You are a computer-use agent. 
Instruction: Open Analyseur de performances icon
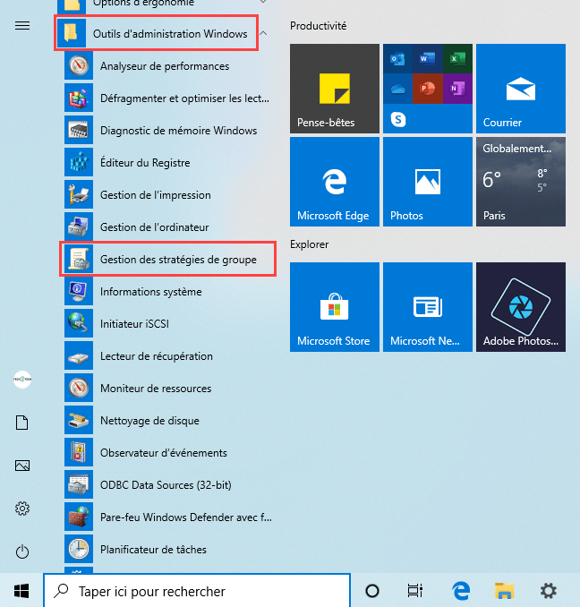click(x=79, y=66)
